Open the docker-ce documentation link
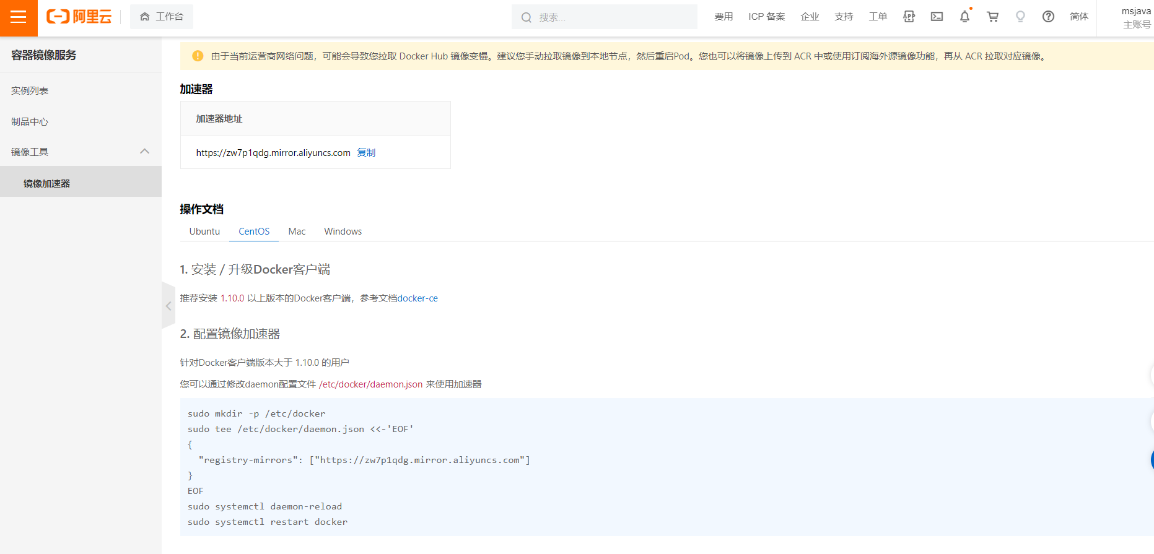The image size is (1154, 554). click(417, 298)
